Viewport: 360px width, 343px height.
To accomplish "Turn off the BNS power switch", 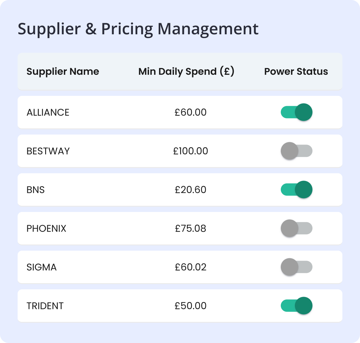I will pyautogui.click(x=297, y=190).
